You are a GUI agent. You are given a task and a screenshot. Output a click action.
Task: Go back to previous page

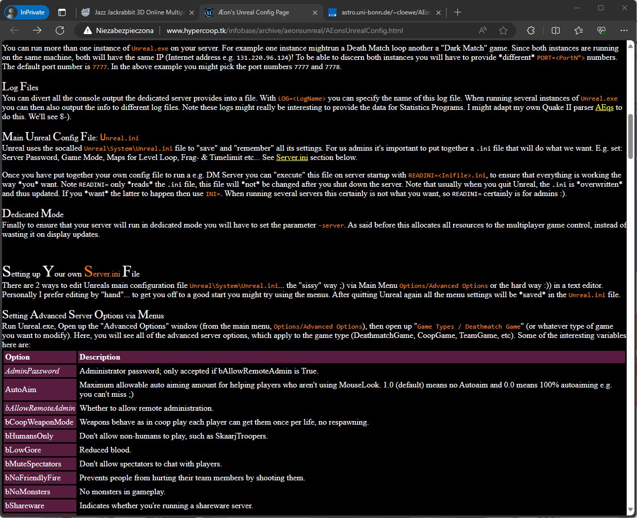click(x=14, y=30)
